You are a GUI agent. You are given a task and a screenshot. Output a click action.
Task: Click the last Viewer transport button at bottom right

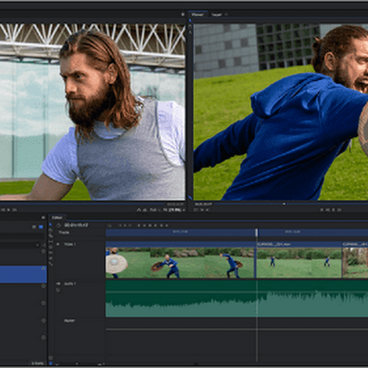[x=339, y=210]
